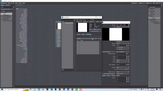Click the E envelope button beside Bg Color
Image resolution: width=163 pixels, height=91 pixels.
(129, 25)
